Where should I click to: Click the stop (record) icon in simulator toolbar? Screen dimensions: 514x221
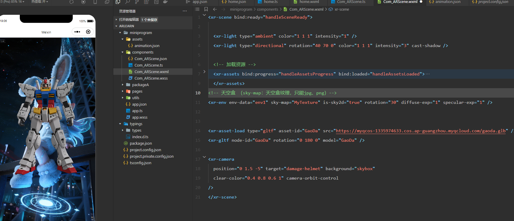click(83, 2)
